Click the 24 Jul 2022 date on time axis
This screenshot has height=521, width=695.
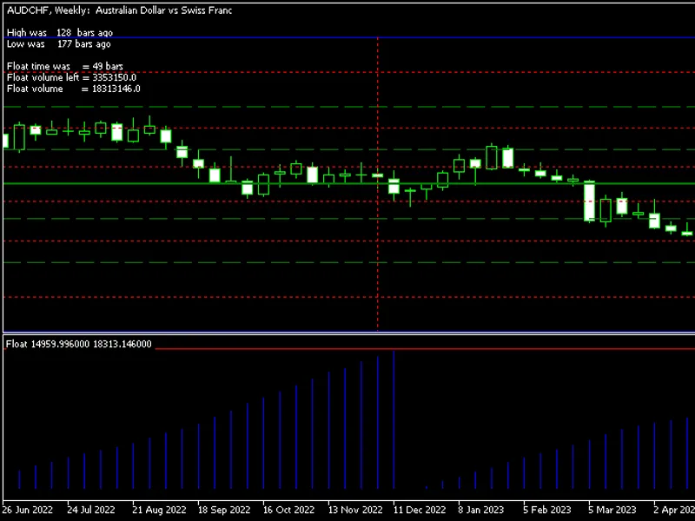pyautogui.click(x=91, y=510)
